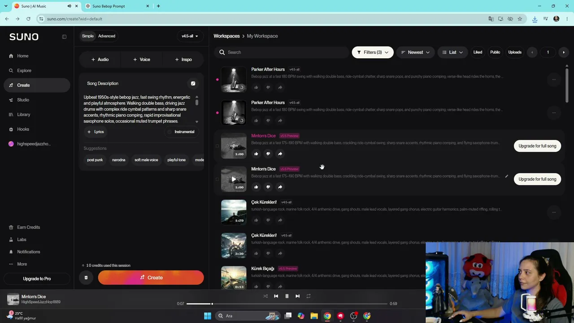Open the Filters (3) dropdown
The height and width of the screenshot is (323, 574).
[373, 52]
